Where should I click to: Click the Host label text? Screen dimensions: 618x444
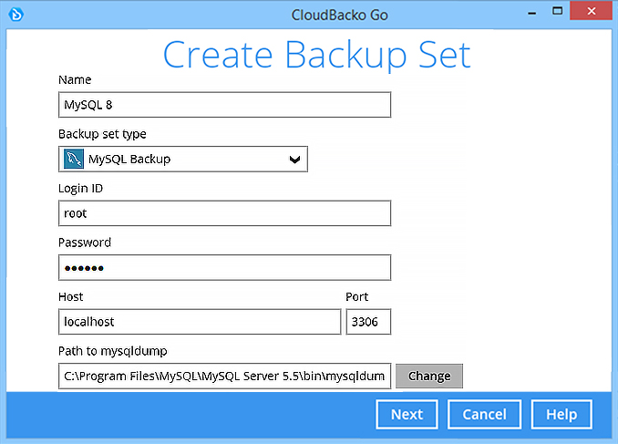71,296
